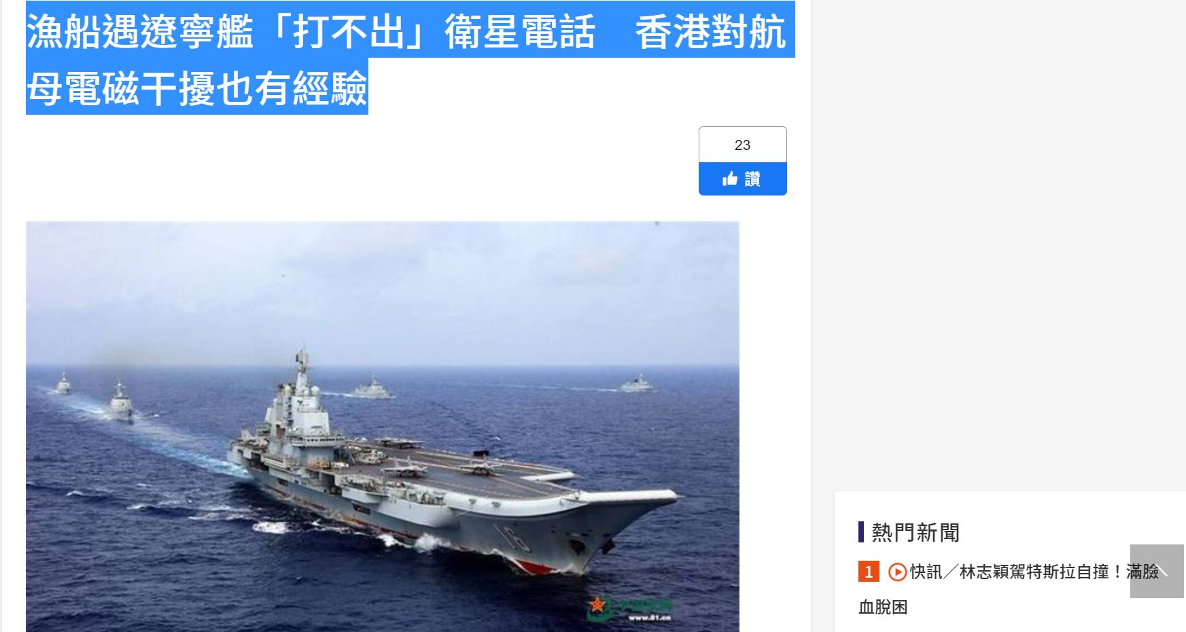This screenshot has width=1186, height=632.
Task: Click the scroll-to-top chevron button
Action: point(1157,571)
